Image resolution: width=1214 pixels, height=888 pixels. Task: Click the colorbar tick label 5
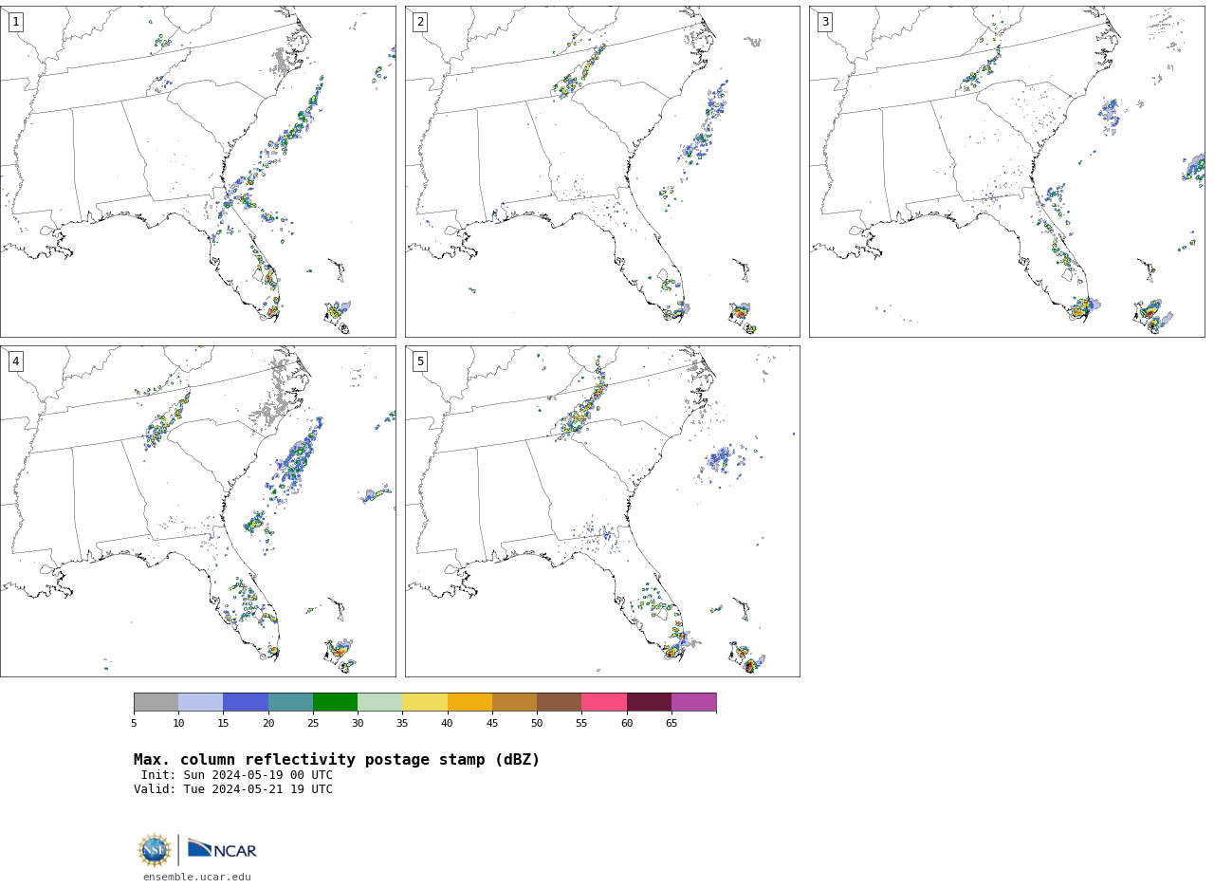point(134,724)
